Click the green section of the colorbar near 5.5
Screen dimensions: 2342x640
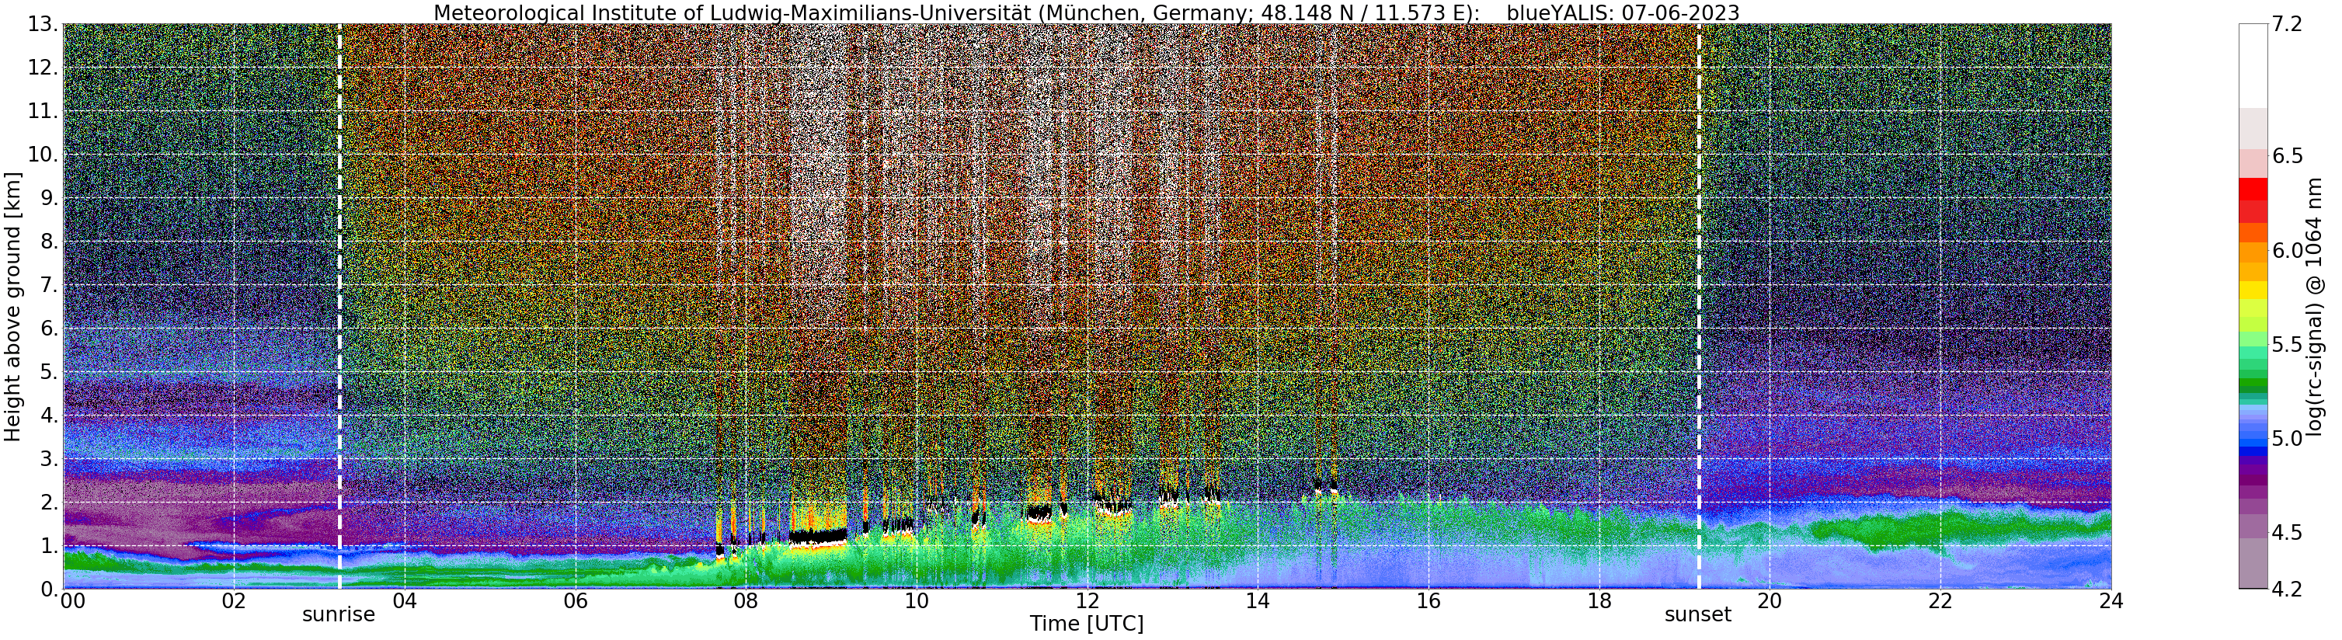click(x=2253, y=350)
